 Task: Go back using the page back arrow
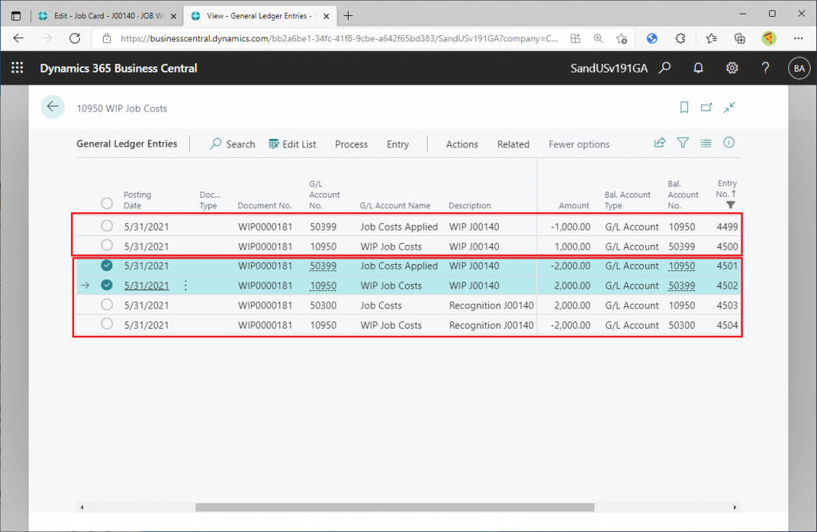click(x=53, y=107)
